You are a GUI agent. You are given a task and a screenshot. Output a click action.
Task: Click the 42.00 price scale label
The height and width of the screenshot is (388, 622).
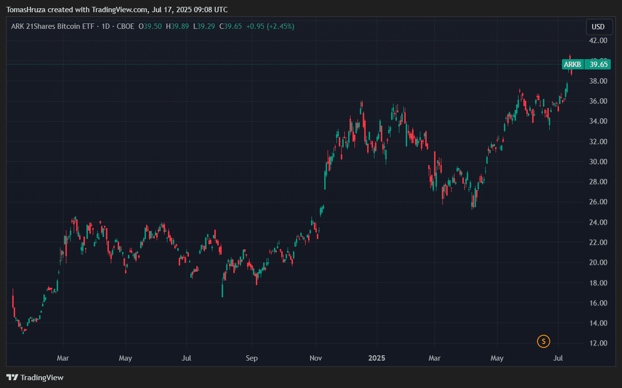coord(598,40)
